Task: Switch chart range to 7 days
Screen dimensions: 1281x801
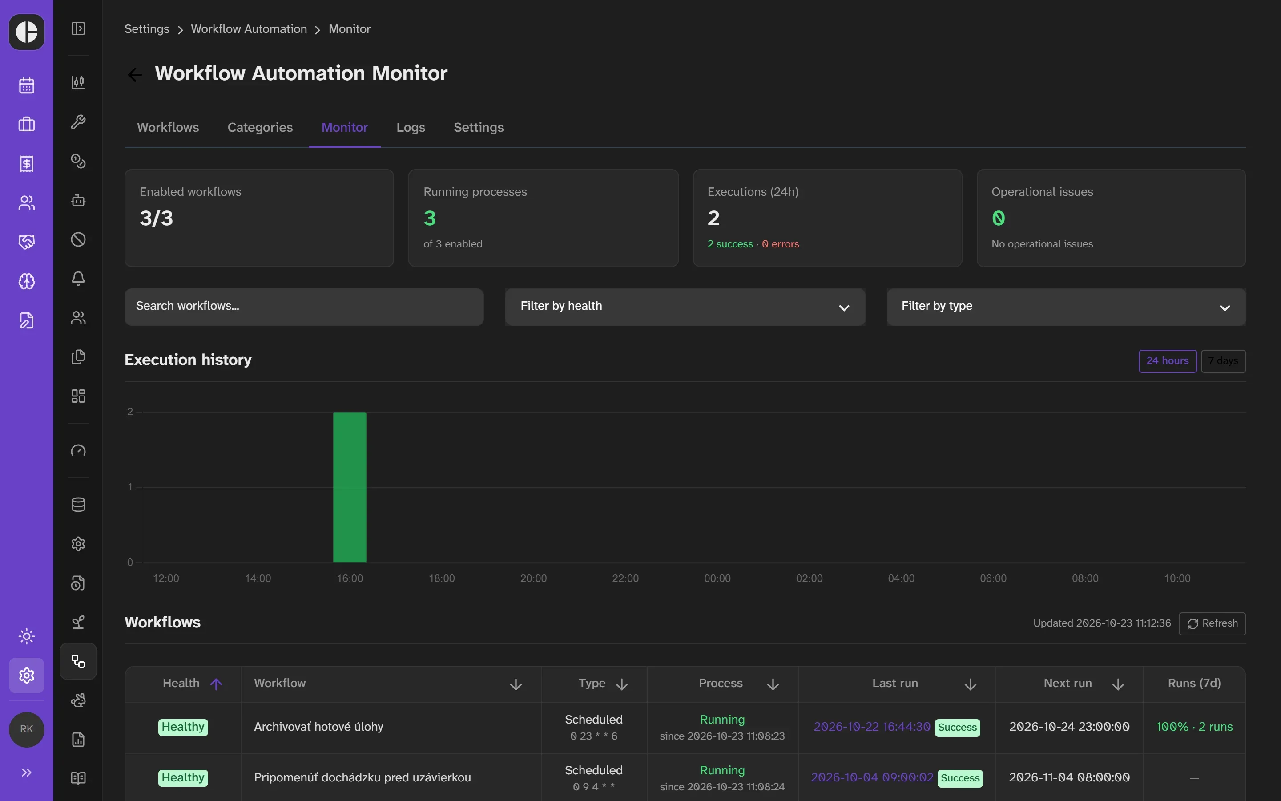Action: click(x=1223, y=361)
